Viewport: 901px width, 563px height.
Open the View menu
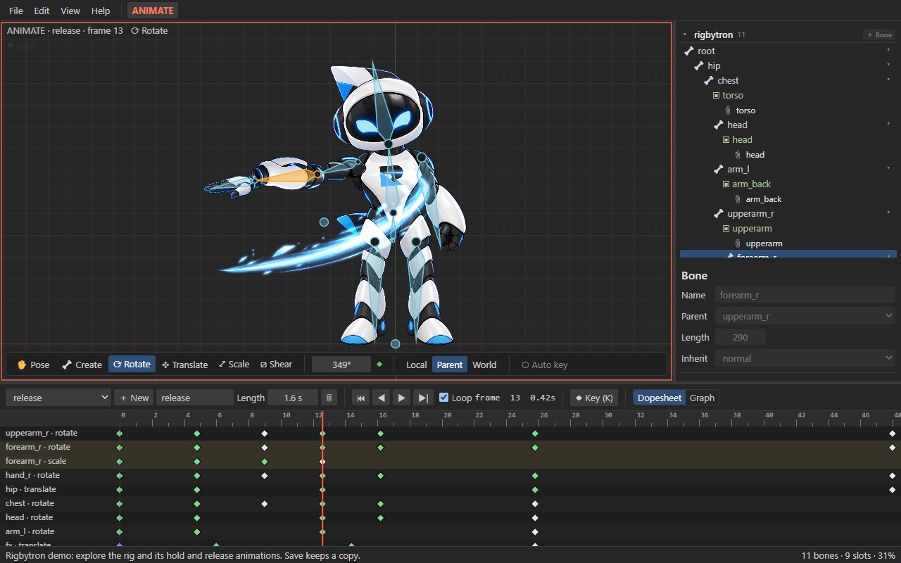tap(70, 11)
